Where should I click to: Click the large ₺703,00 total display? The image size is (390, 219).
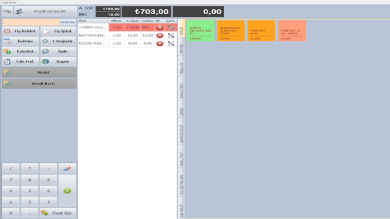click(x=146, y=12)
